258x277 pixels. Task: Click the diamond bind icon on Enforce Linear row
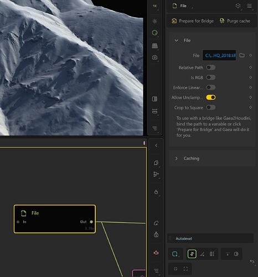click(x=250, y=88)
